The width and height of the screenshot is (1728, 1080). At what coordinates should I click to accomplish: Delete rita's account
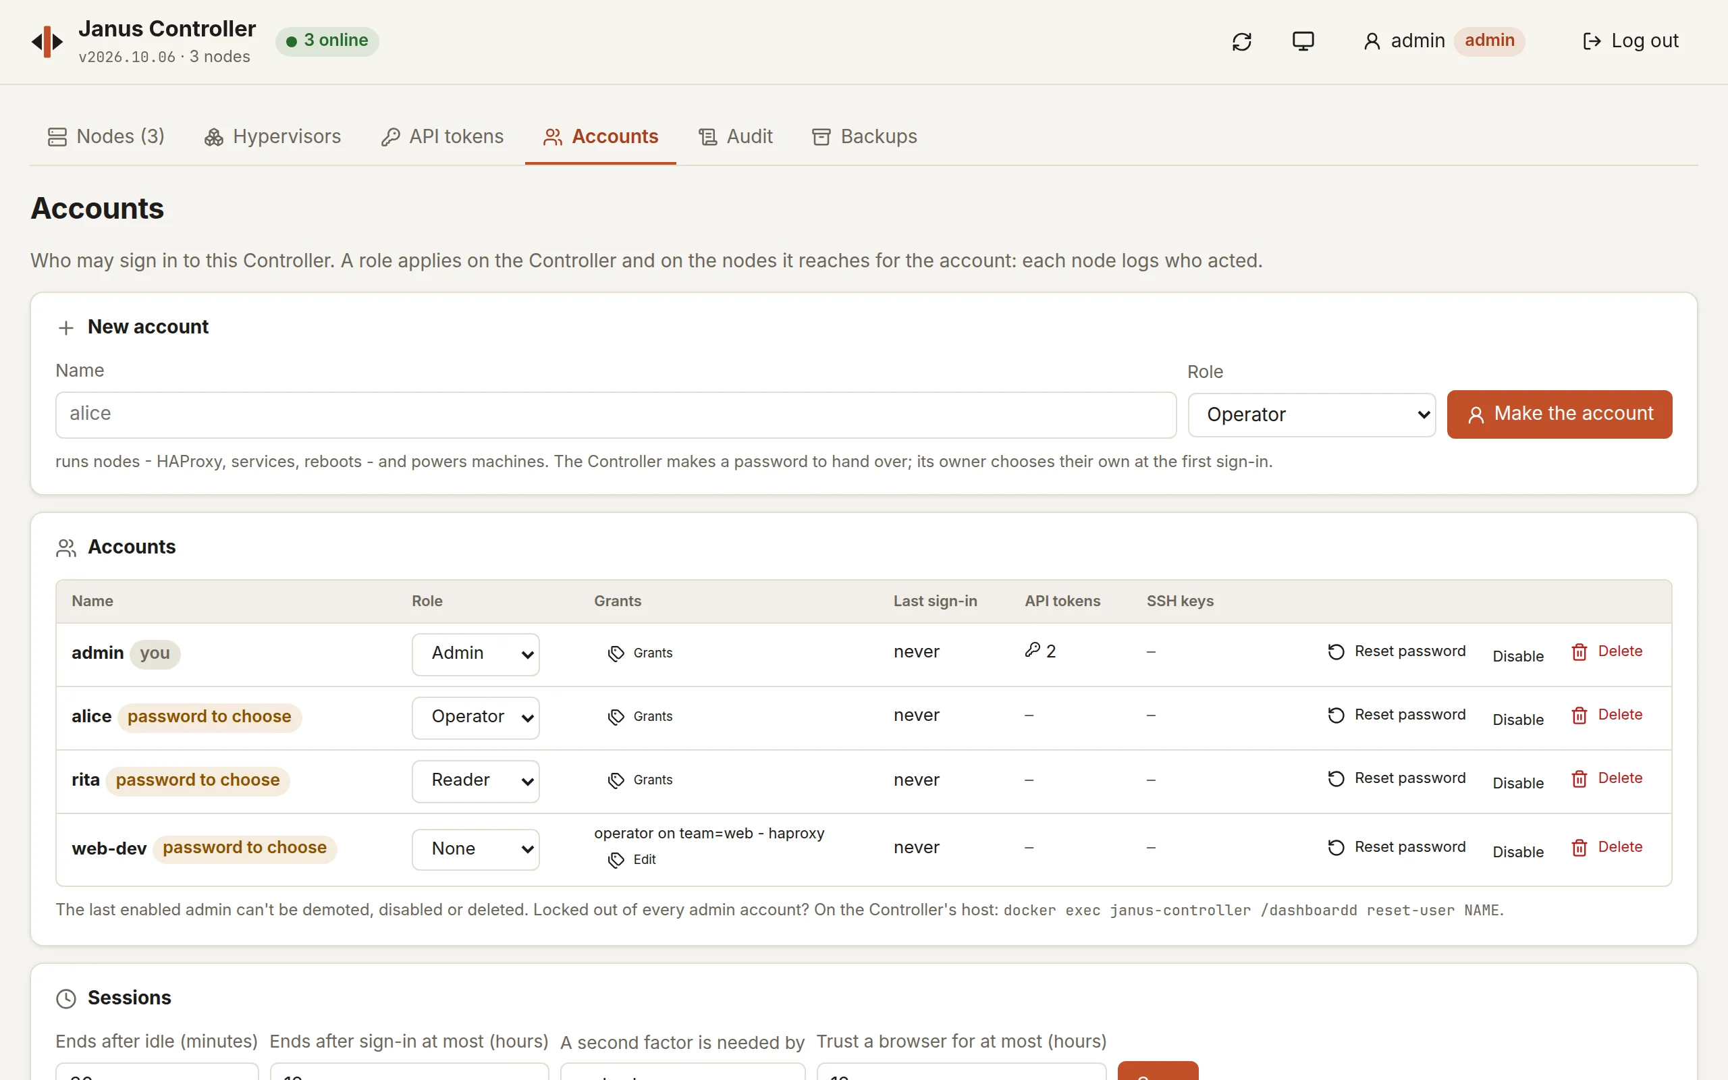1606,778
